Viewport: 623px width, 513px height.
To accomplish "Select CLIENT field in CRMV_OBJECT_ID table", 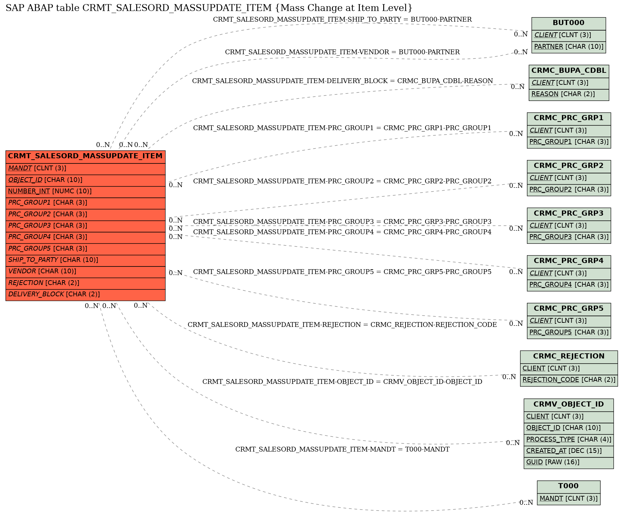I will (568, 417).
